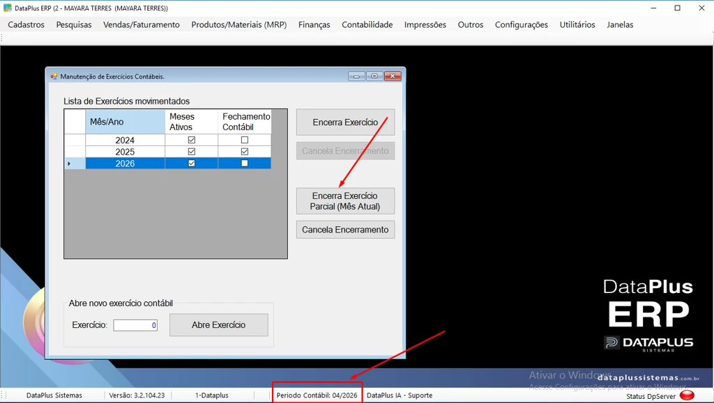
Task: Minimize the DataPlus ERP main window
Action: coord(653,8)
